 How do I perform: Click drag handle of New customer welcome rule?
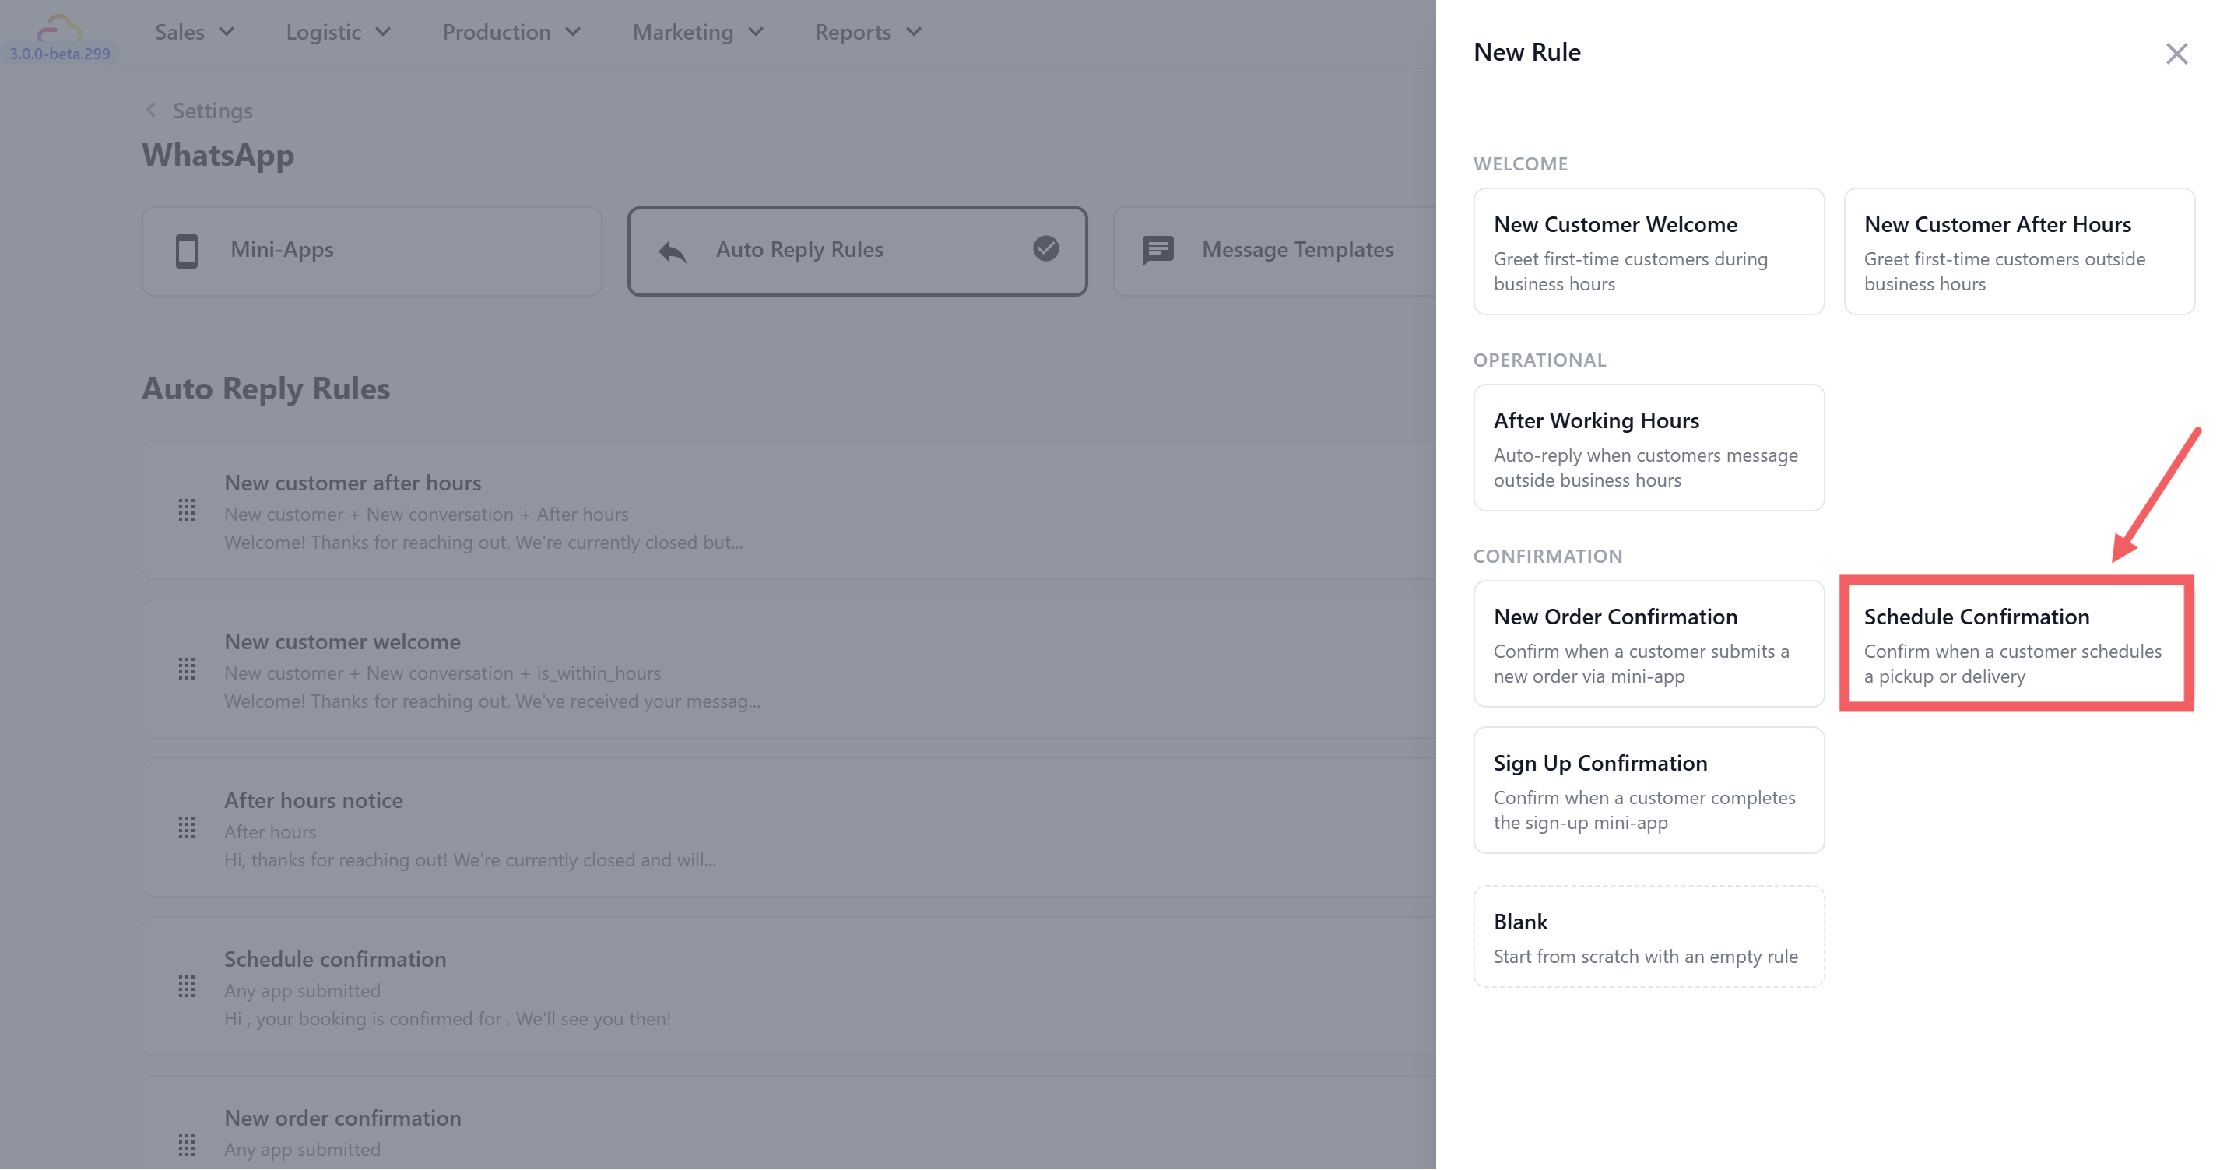pyautogui.click(x=186, y=669)
